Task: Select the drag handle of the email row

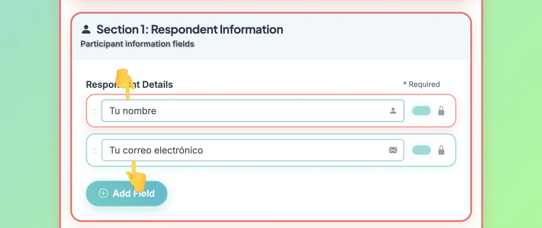Action: point(94,151)
